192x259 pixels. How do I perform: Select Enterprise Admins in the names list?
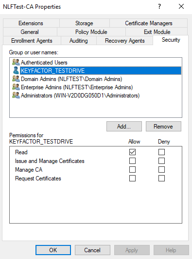[77, 87]
